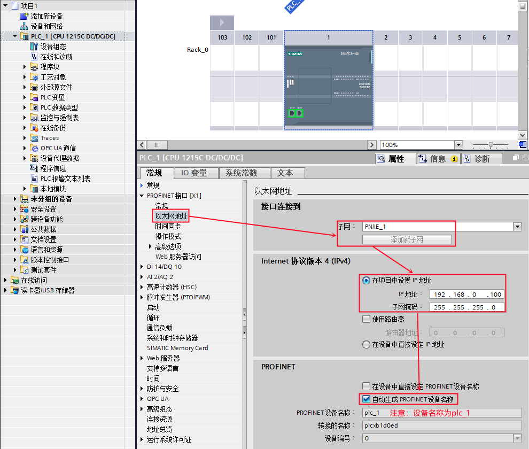
Task: Click the 转换的名称 field plcxb1d0ed
Action: click(442, 425)
